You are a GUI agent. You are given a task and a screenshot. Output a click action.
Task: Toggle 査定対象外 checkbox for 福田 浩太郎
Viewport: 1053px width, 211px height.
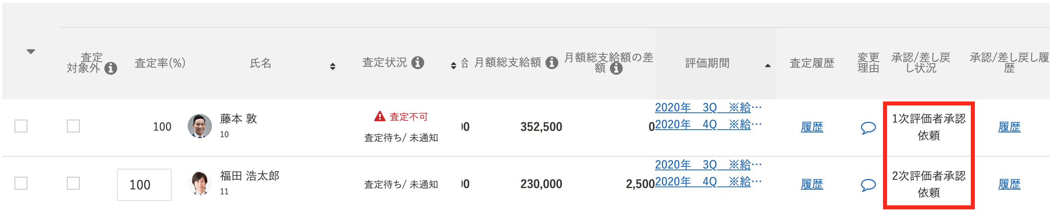(73, 183)
